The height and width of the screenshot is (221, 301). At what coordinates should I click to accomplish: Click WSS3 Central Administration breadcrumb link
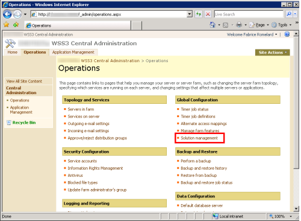click(110, 60)
